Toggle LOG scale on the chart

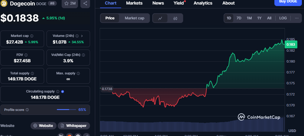point(283,18)
